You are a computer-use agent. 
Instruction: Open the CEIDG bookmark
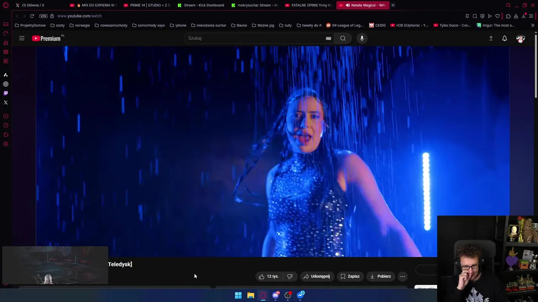(377, 25)
